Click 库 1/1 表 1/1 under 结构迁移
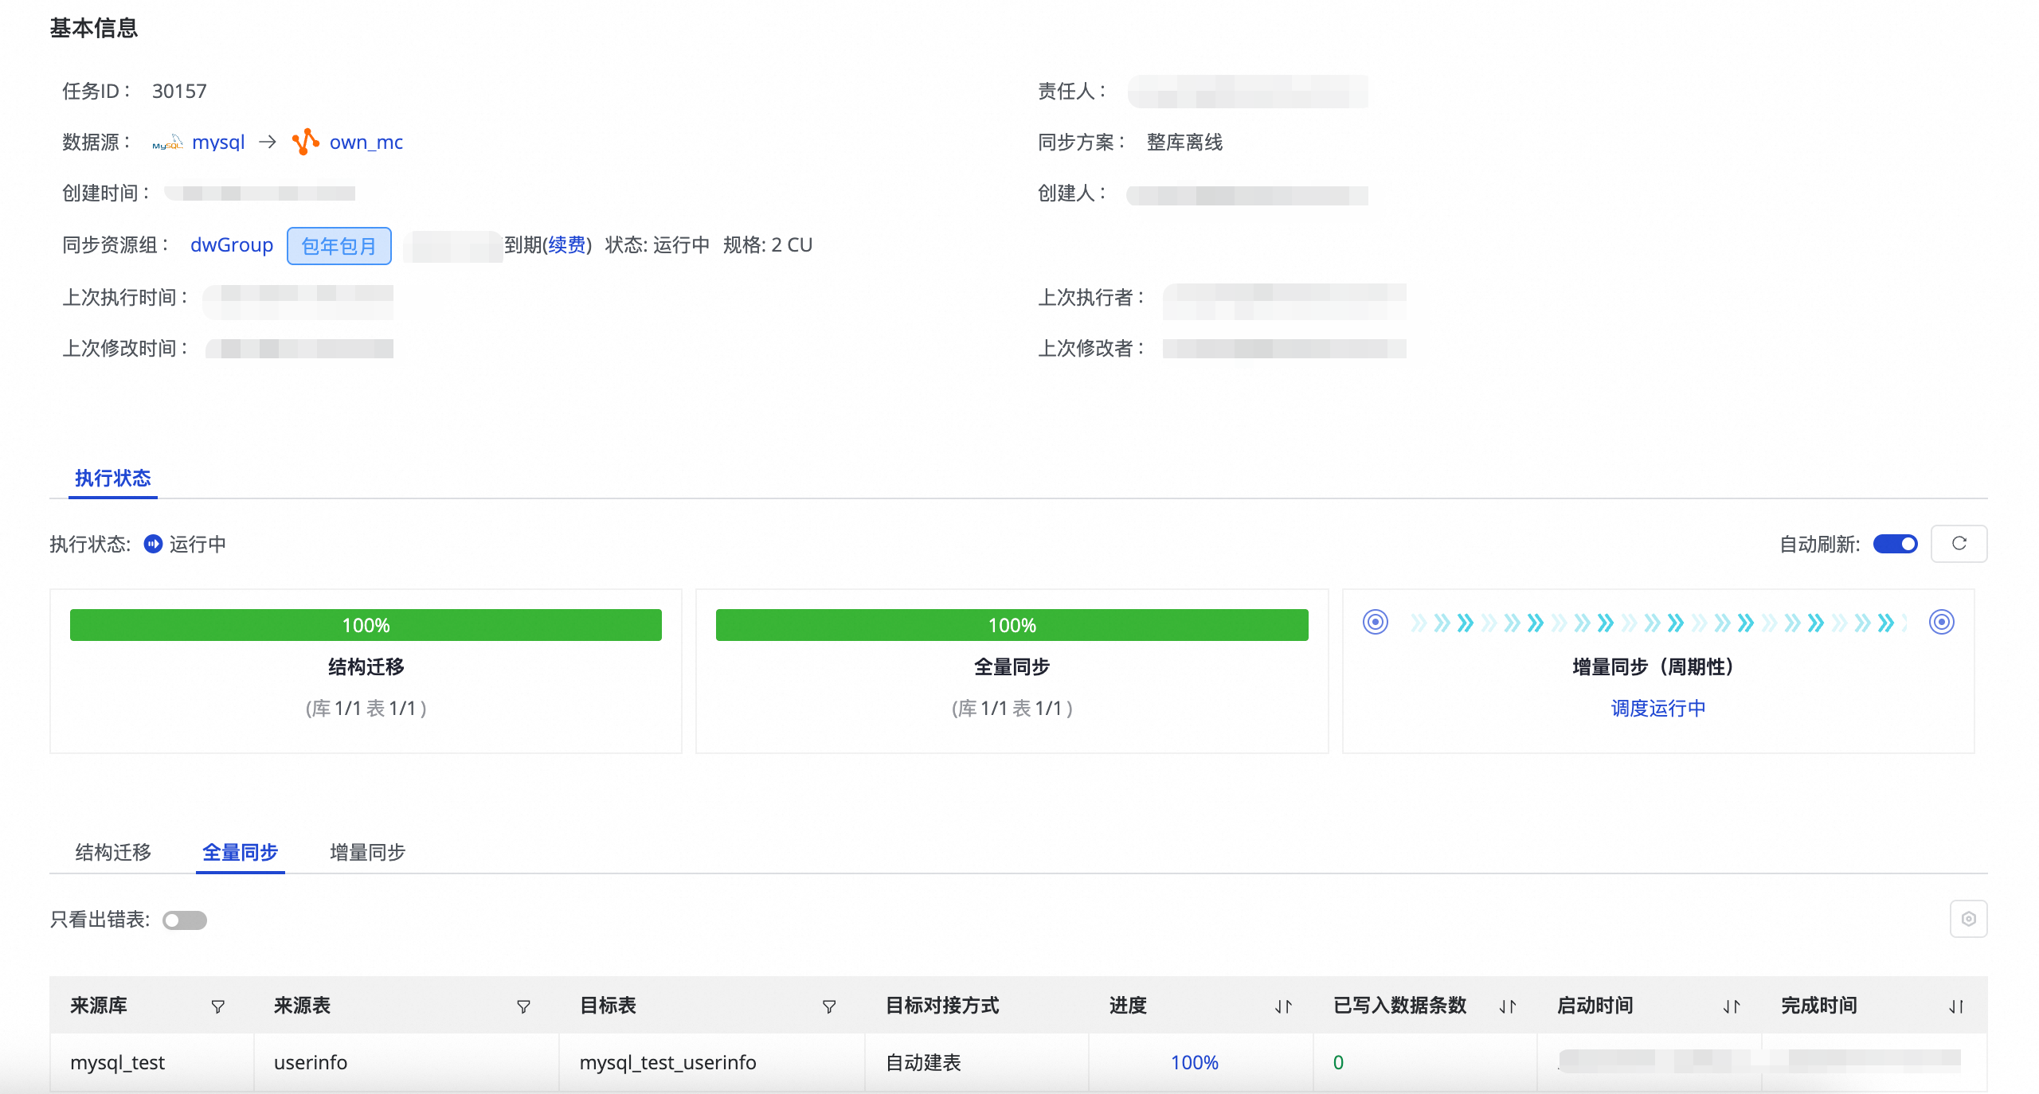The width and height of the screenshot is (2039, 1094). (x=366, y=708)
